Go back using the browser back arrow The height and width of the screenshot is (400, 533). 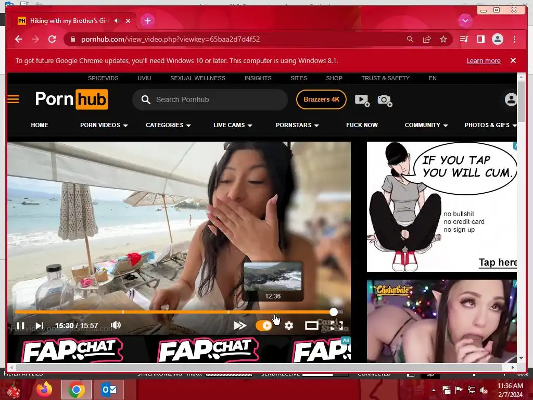[19, 39]
